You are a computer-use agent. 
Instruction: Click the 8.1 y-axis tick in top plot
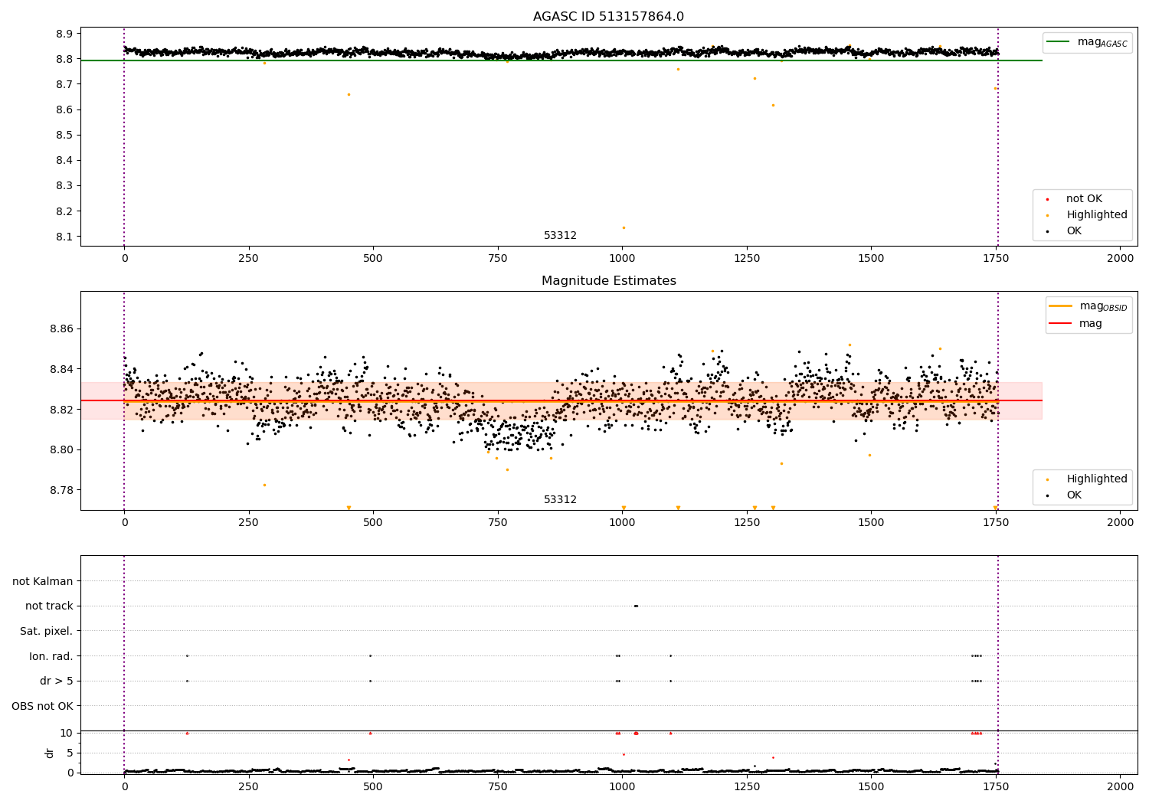pyautogui.click(x=64, y=237)
